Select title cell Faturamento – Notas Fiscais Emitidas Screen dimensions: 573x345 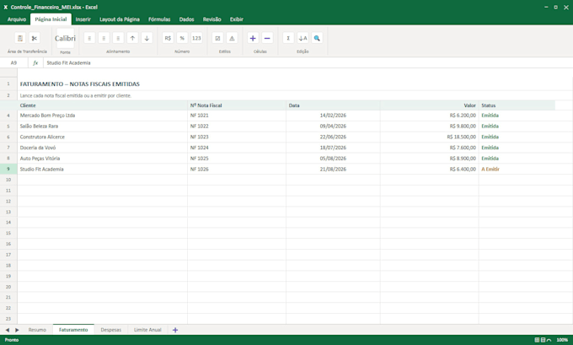[80, 84]
